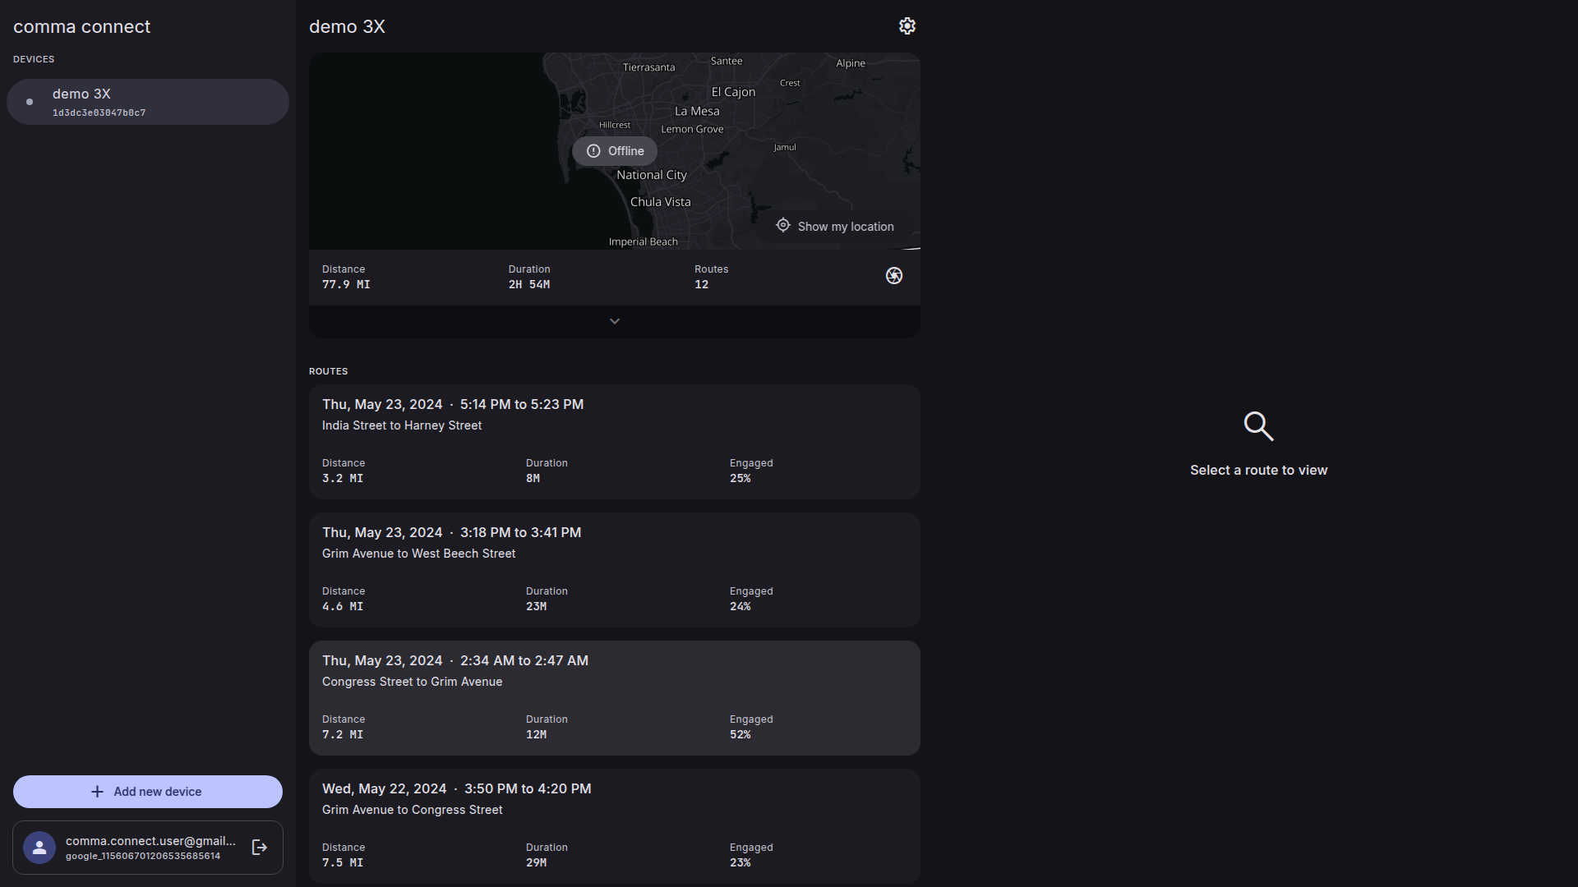Open India Street to Harney Street route
This screenshot has width=1578, height=887.
pos(614,442)
